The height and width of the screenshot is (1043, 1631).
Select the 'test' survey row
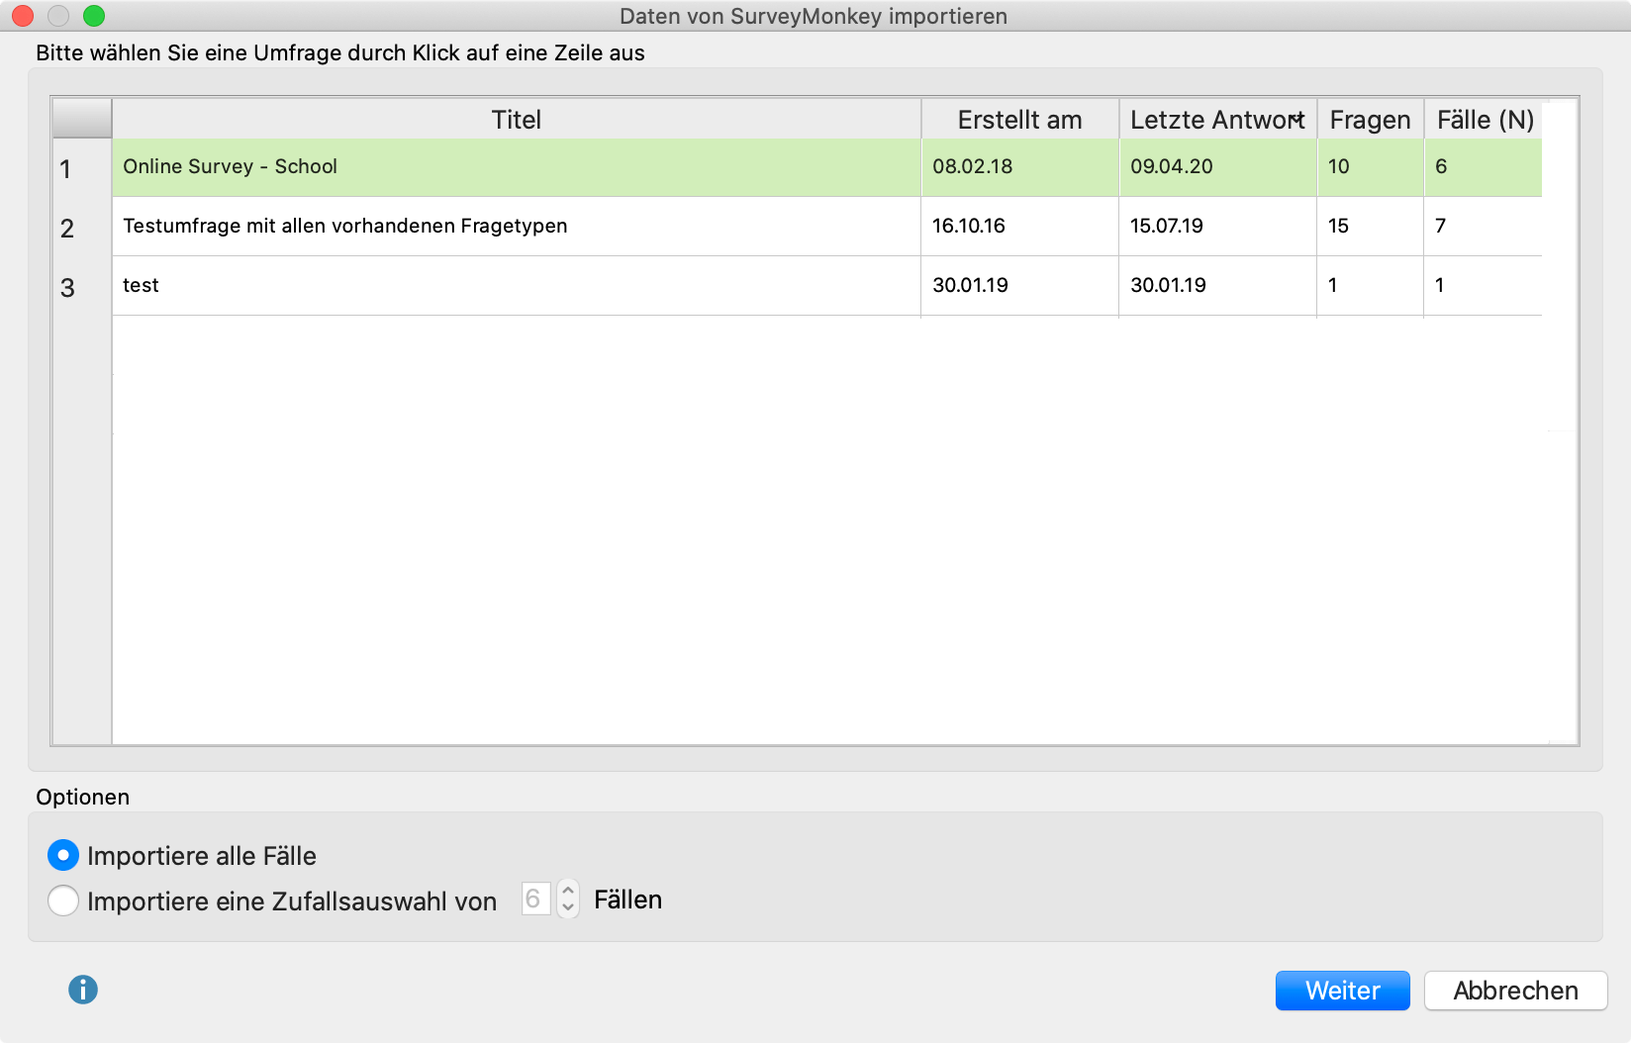click(x=826, y=286)
